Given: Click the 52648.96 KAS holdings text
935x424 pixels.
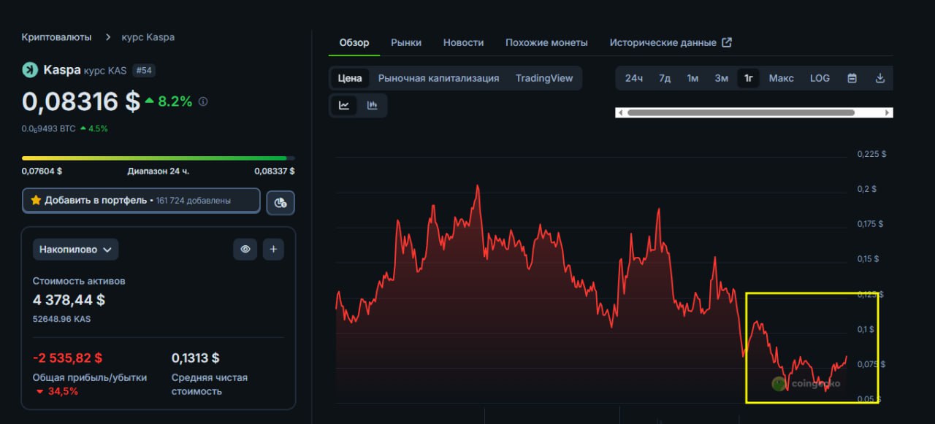Looking at the screenshot, I should 62,319.
